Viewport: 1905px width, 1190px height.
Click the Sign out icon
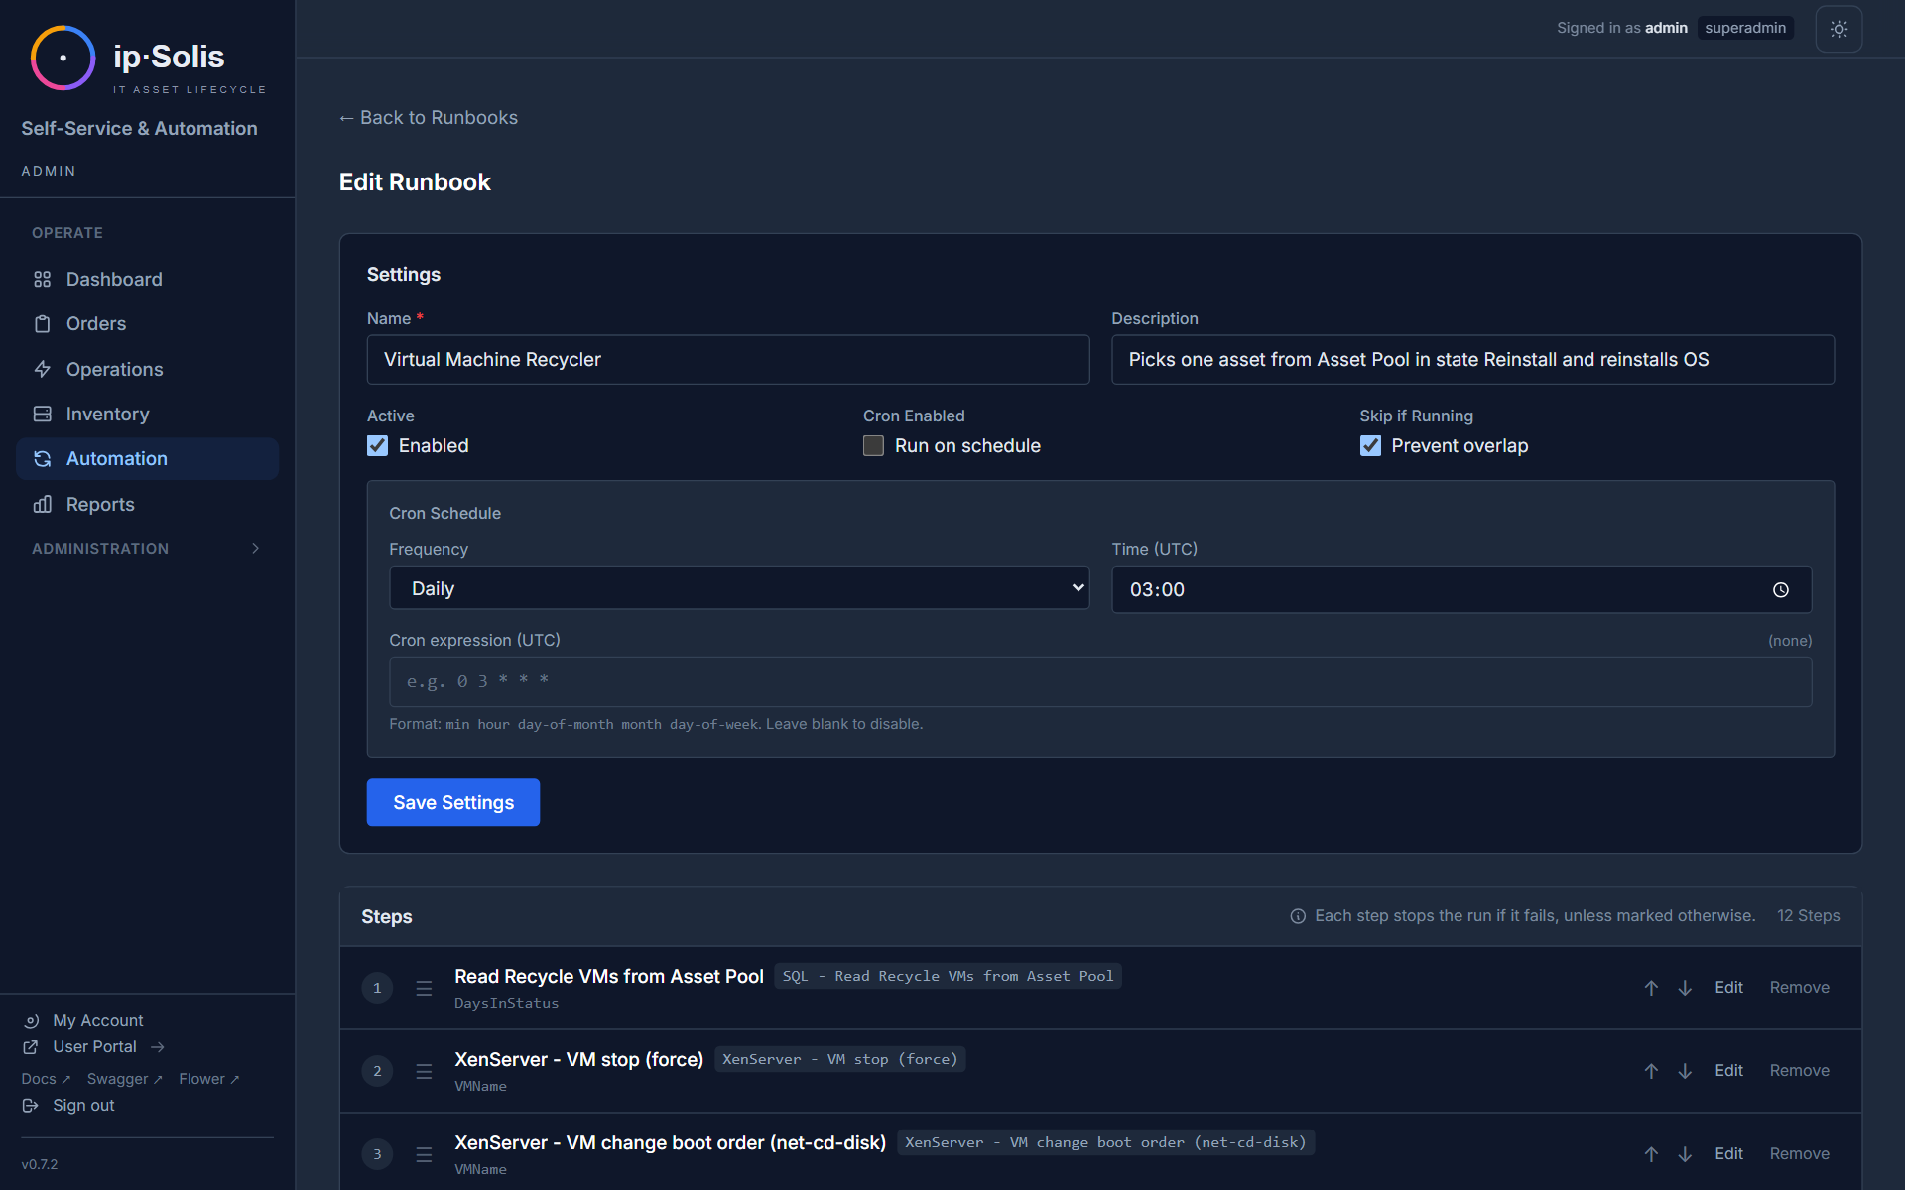click(31, 1106)
